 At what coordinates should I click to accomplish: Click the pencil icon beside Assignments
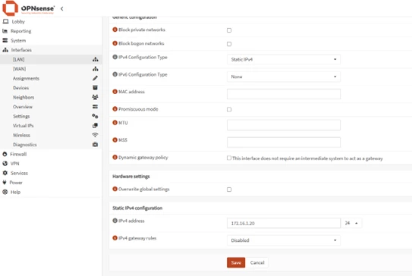click(x=95, y=78)
